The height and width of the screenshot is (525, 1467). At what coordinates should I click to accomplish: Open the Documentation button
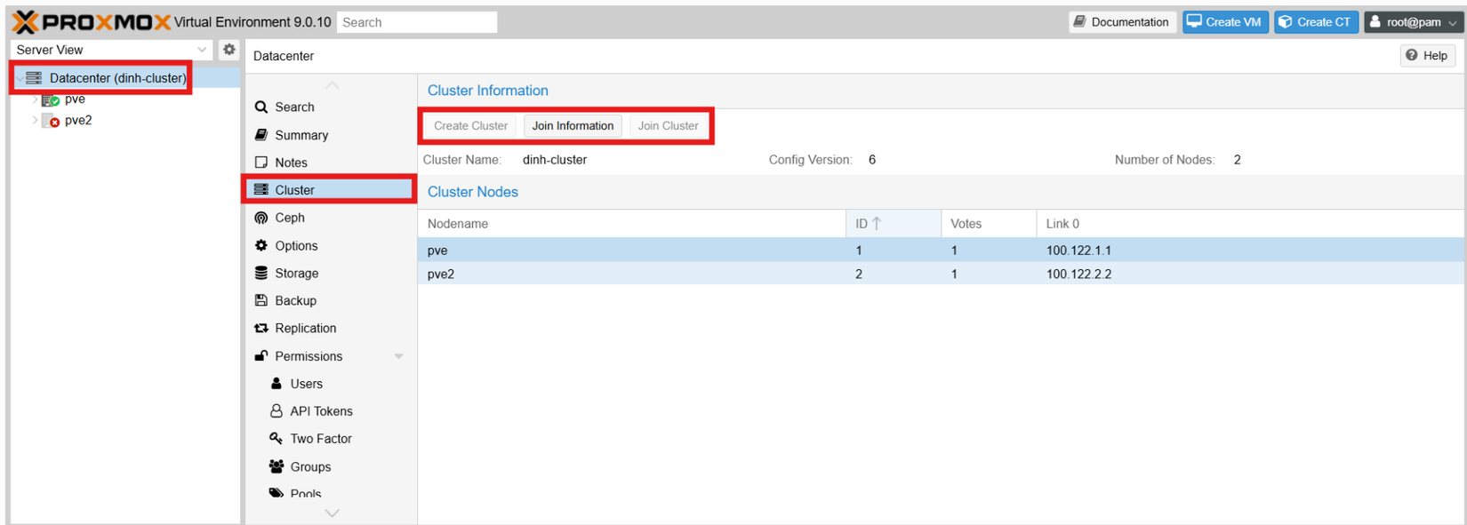click(1122, 21)
